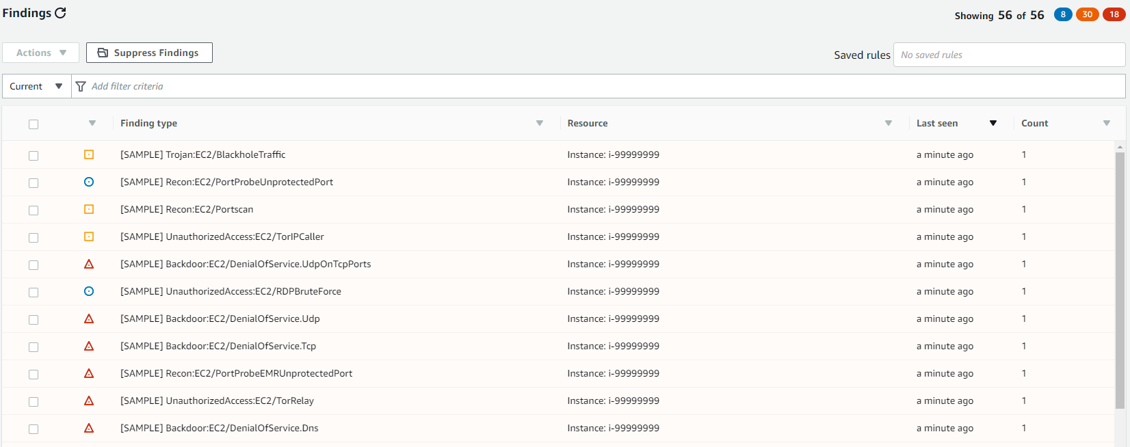Click the filter funnel icon
The image size is (1130, 447).
tap(81, 86)
